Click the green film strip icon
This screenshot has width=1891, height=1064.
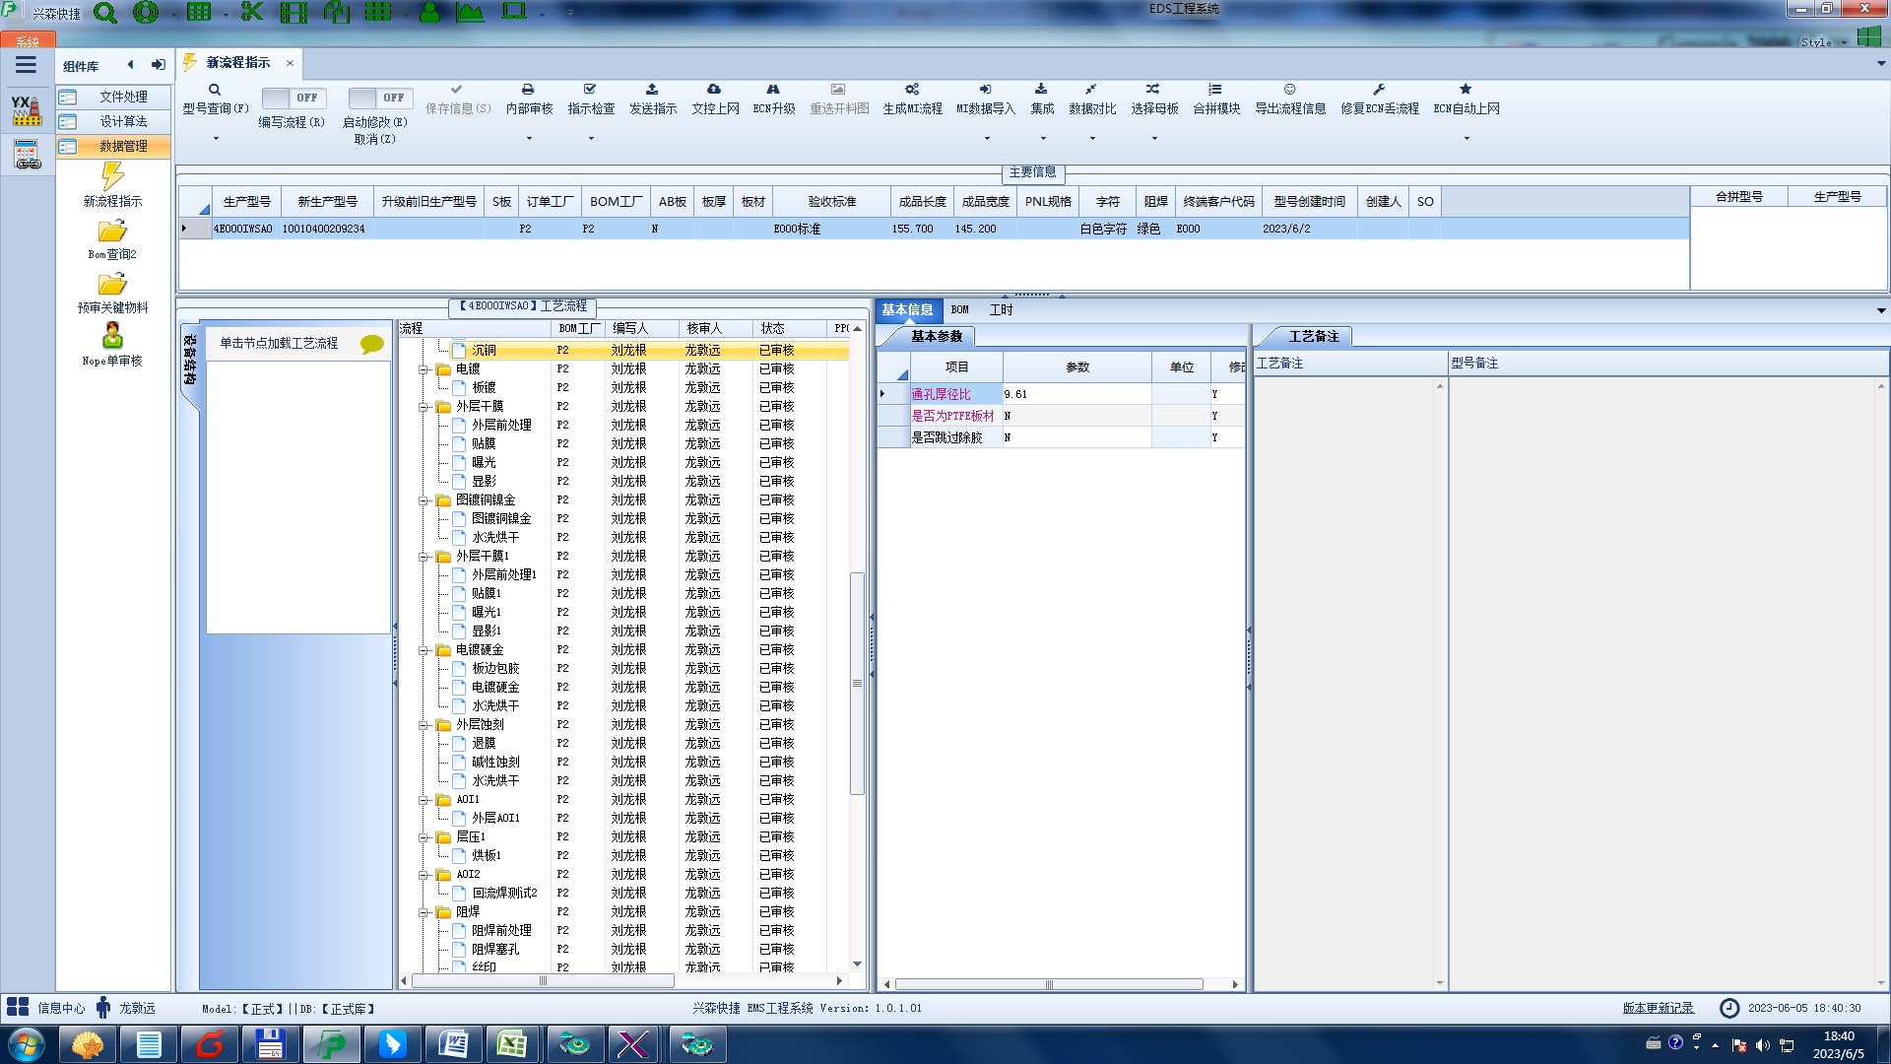tap(293, 13)
